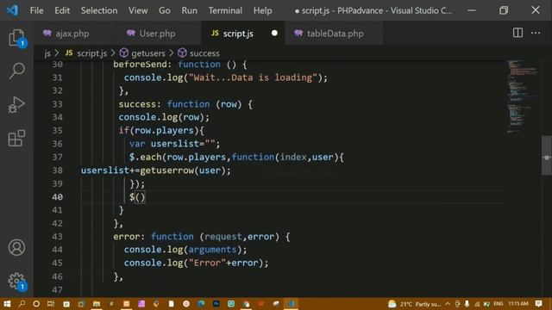Click "userslist+=getuserrow(user);" on line 38
Screen dimensions: 552x310
[156, 170]
